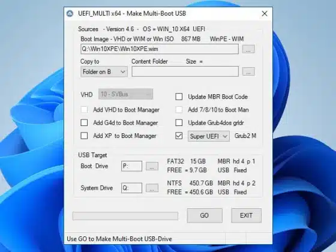Click 'OS = WIN_10 X64 UEFI' text
Screen dimensions: 336x252
click(x=174, y=29)
